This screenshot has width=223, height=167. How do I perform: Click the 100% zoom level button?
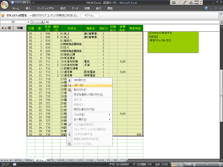188,164
